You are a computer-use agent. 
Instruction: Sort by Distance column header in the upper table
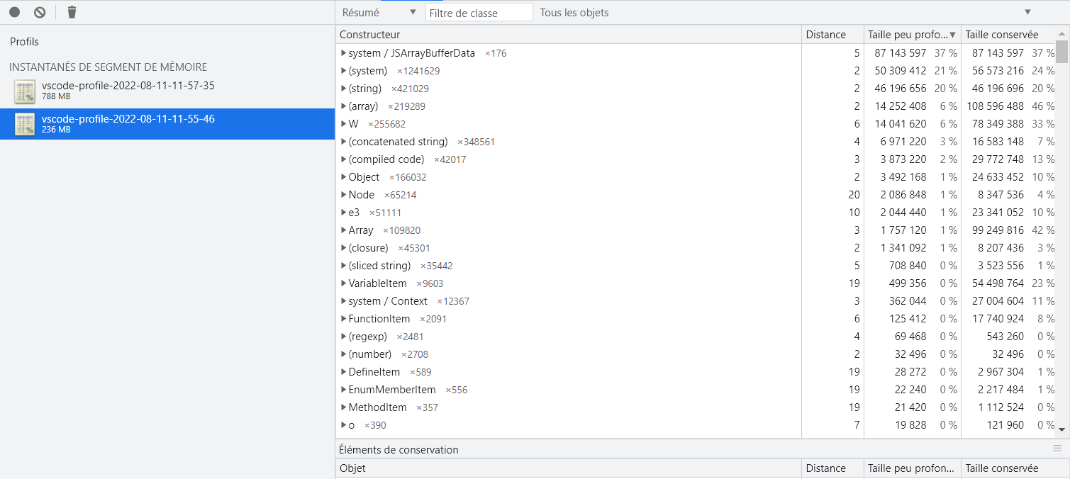[x=832, y=35]
